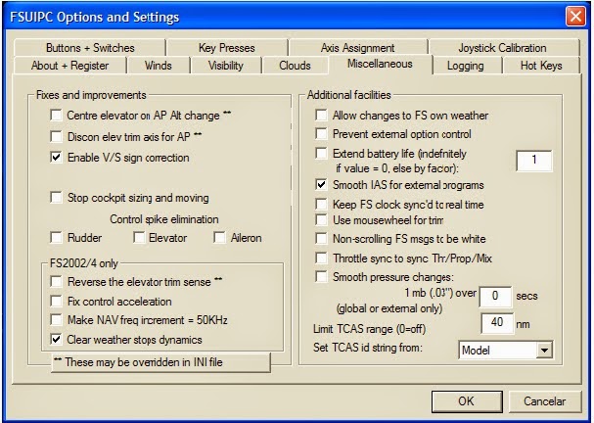The width and height of the screenshot is (594, 423).
Task: Switch to the Key Presses tab
Action: click(226, 48)
